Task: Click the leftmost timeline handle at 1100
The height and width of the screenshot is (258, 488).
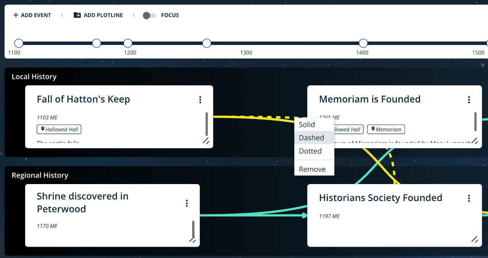Action: click(19, 43)
